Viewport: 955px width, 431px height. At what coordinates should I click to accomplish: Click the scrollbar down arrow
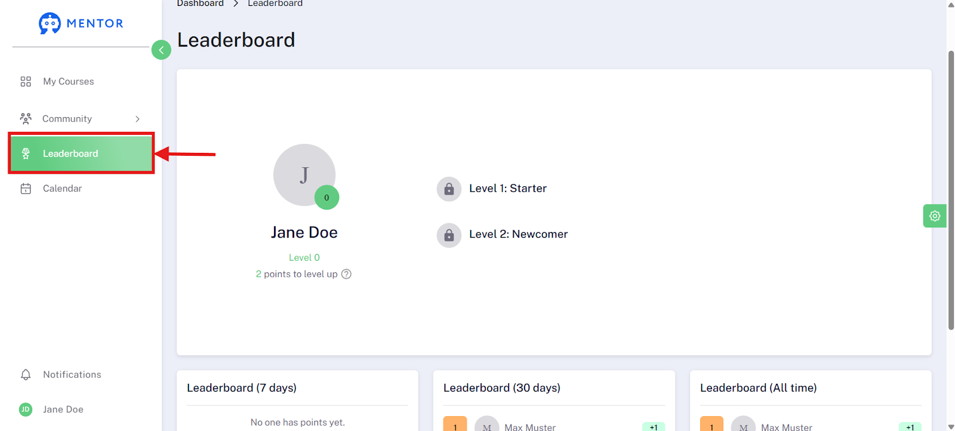pos(951,426)
